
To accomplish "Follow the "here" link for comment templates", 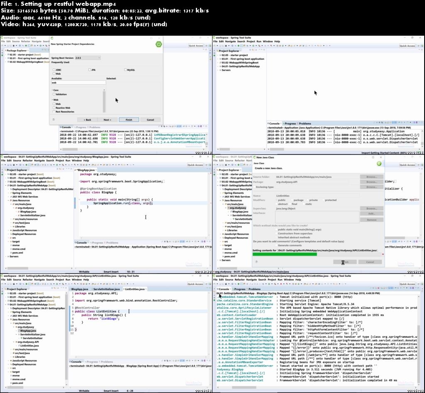I will pyautogui.click(x=341, y=242).
